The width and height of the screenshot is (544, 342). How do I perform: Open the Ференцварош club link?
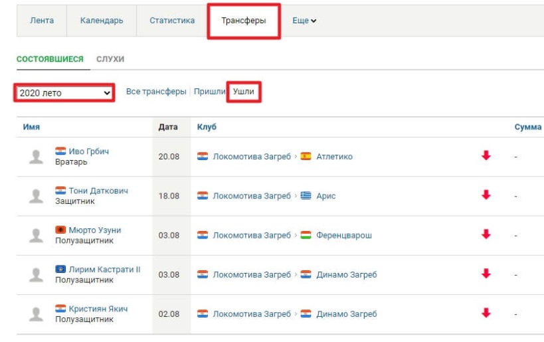click(344, 235)
